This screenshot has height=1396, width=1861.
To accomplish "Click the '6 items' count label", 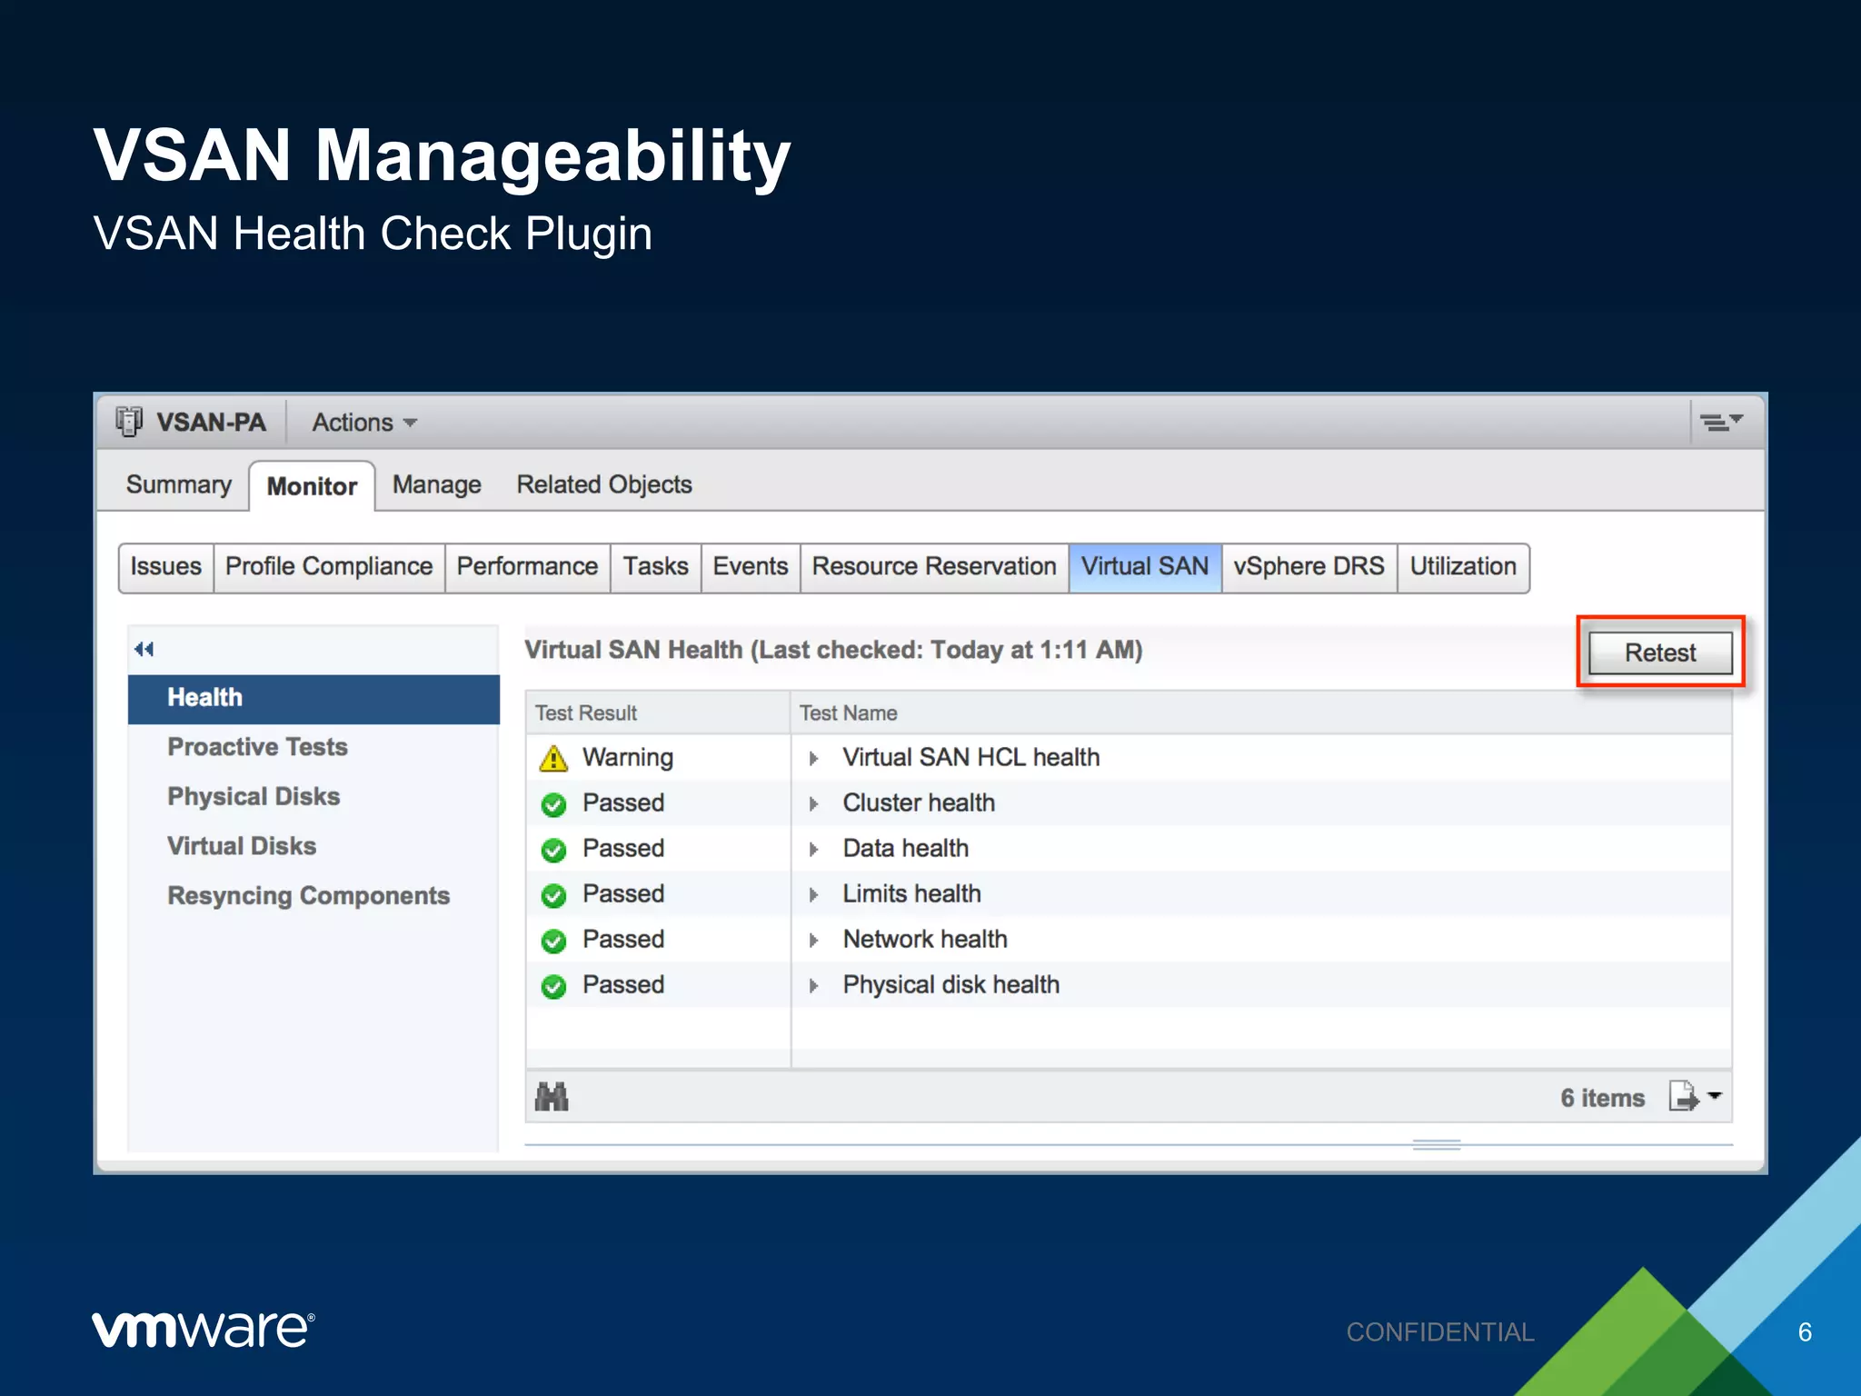I will pyautogui.click(x=1602, y=1098).
